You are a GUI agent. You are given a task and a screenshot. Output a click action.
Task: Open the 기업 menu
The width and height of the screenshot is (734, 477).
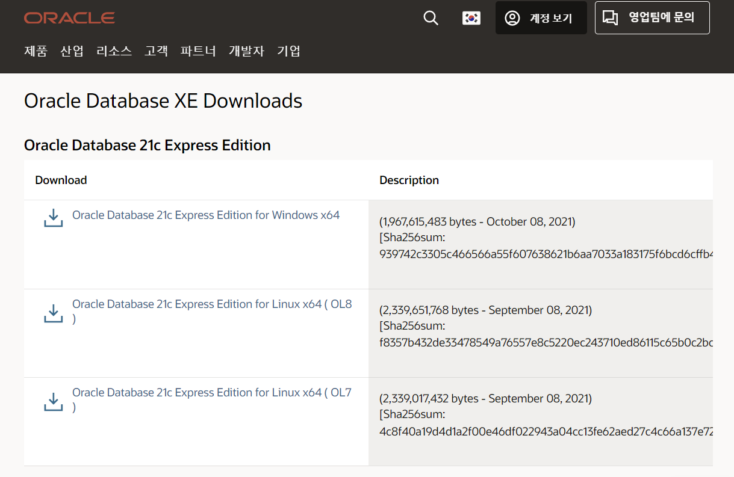[288, 51]
